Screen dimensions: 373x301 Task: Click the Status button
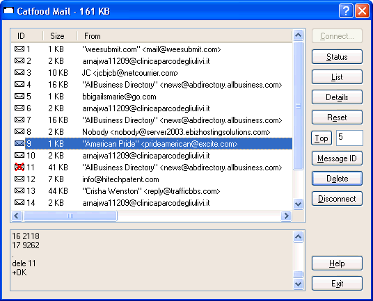pos(337,57)
